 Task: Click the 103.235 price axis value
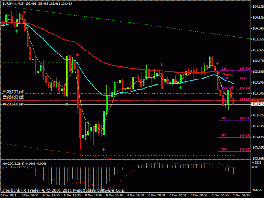258,126
